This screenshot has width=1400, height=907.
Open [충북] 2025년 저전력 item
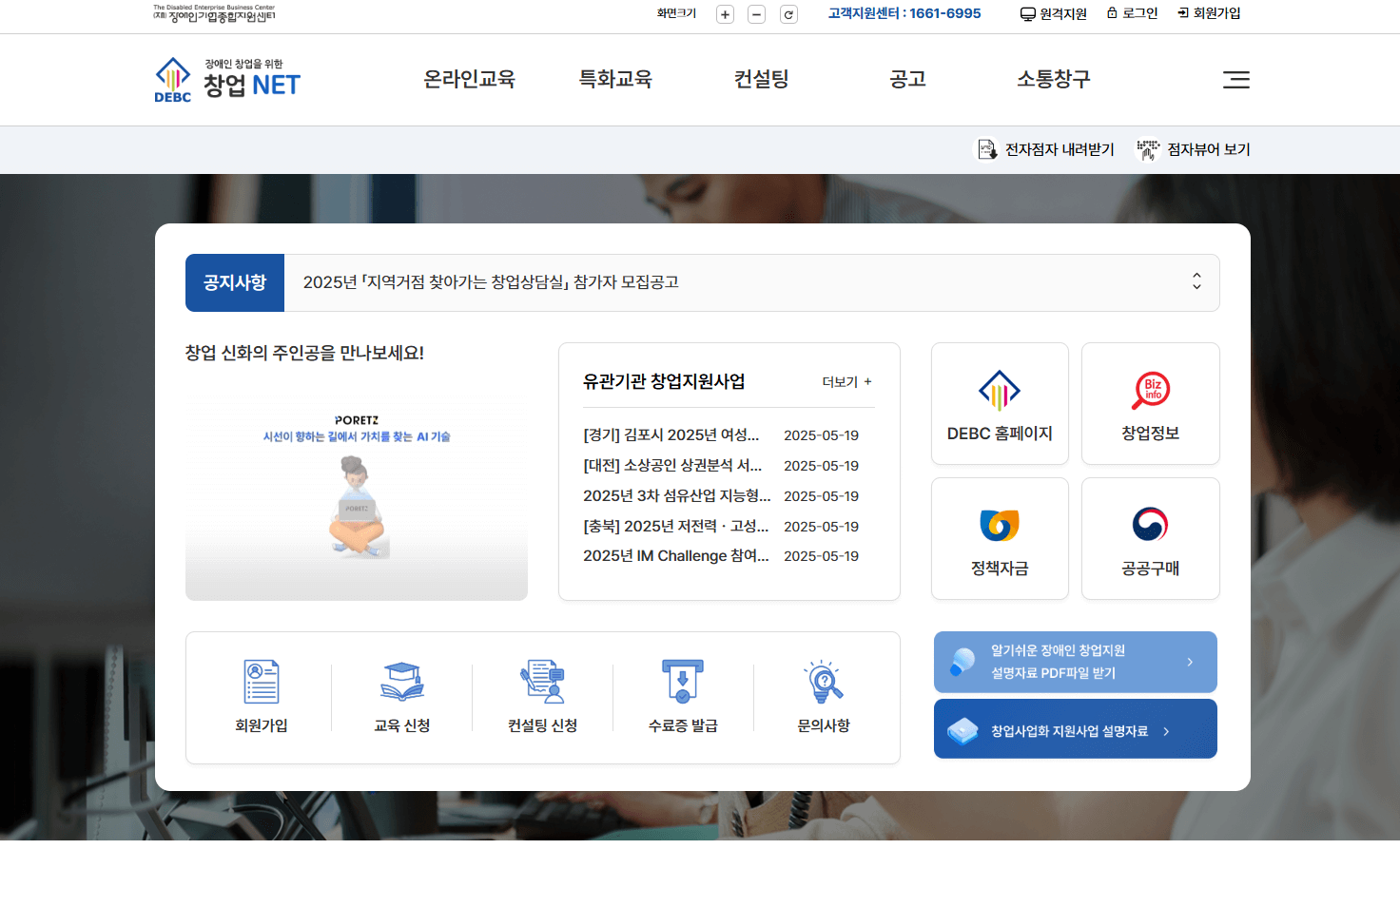click(675, 526)
